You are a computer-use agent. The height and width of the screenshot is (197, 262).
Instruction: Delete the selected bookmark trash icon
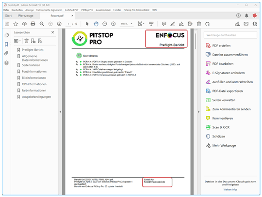26,41
